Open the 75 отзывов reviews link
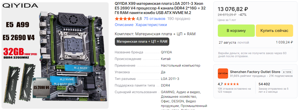This screenshot has height=110, width=299. click(x=154, y=19)
